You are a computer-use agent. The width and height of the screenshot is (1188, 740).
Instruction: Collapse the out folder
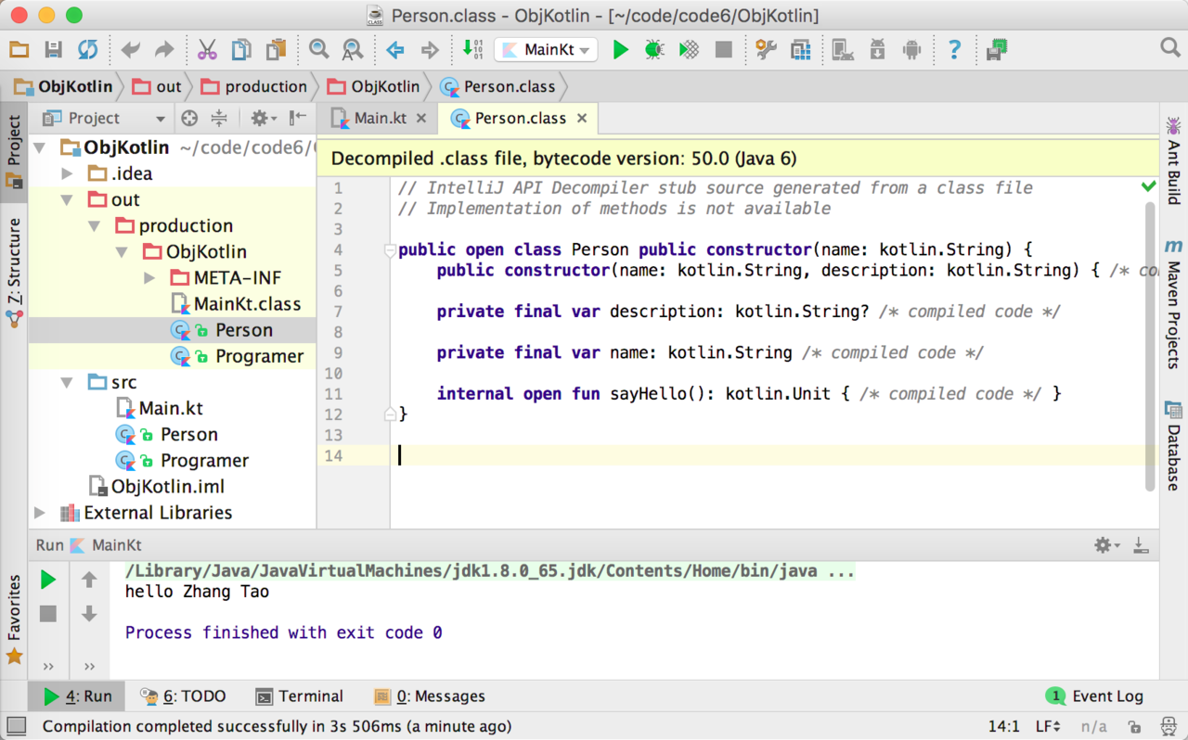click(x=67, y=199)
